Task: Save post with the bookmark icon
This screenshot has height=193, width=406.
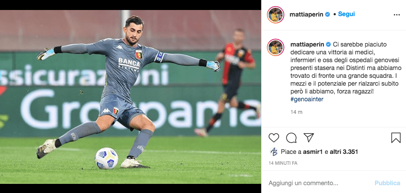Action: [396, 138]
